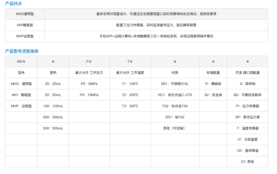Screen dimensions: 277x174
Task: Click the SS1：不锈钢316L material cell
Action: [x=175, y=84]
